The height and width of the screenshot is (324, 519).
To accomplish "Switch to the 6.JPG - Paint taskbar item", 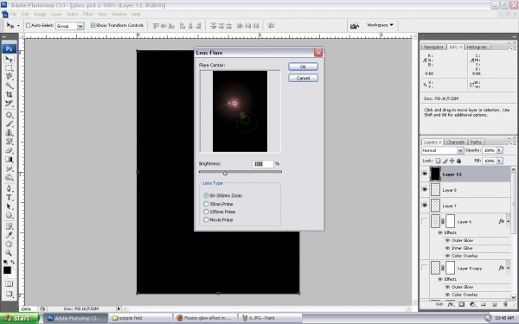I will coord(271,318).
